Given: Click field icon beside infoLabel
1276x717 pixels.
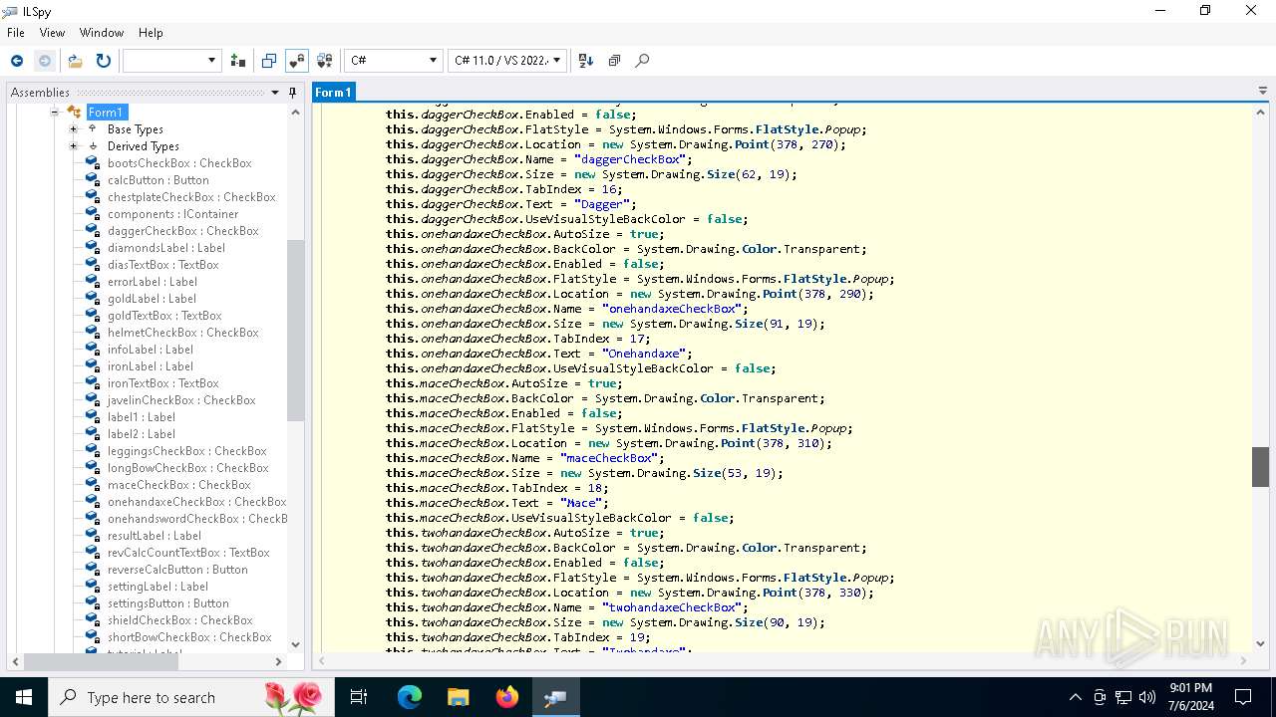Looking at the screenshot, I should coord(93,350).
